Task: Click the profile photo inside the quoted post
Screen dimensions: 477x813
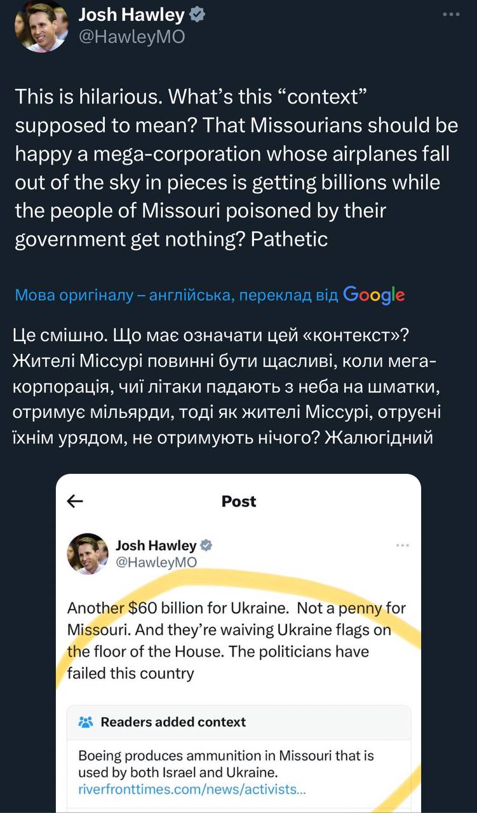Action: point(88,553)
